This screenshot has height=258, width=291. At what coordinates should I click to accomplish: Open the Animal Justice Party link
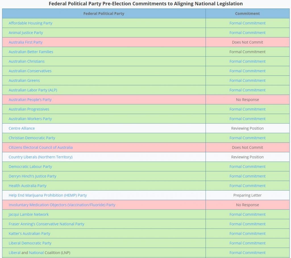click(26, 33)
